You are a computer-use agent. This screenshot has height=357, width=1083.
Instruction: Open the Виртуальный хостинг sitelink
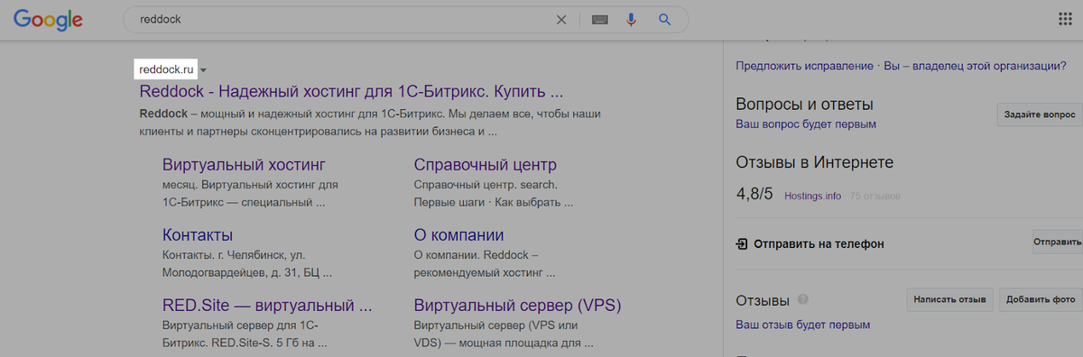(244, 165)
